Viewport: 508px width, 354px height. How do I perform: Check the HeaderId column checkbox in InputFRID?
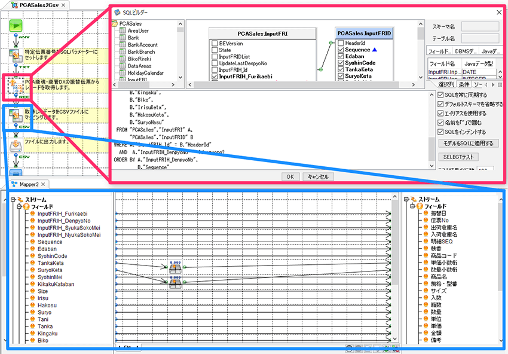click(341, 43)
